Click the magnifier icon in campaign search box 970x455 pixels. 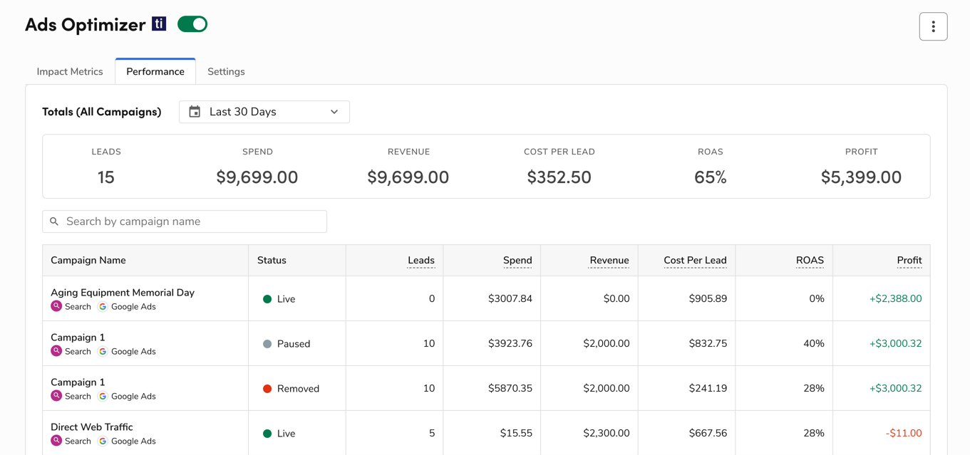tap(54, 221)
